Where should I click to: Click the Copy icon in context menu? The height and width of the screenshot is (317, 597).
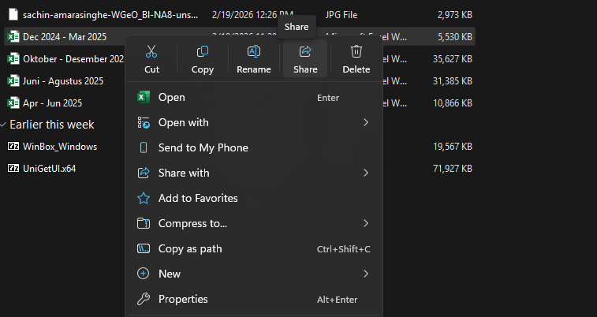point(203,52)
